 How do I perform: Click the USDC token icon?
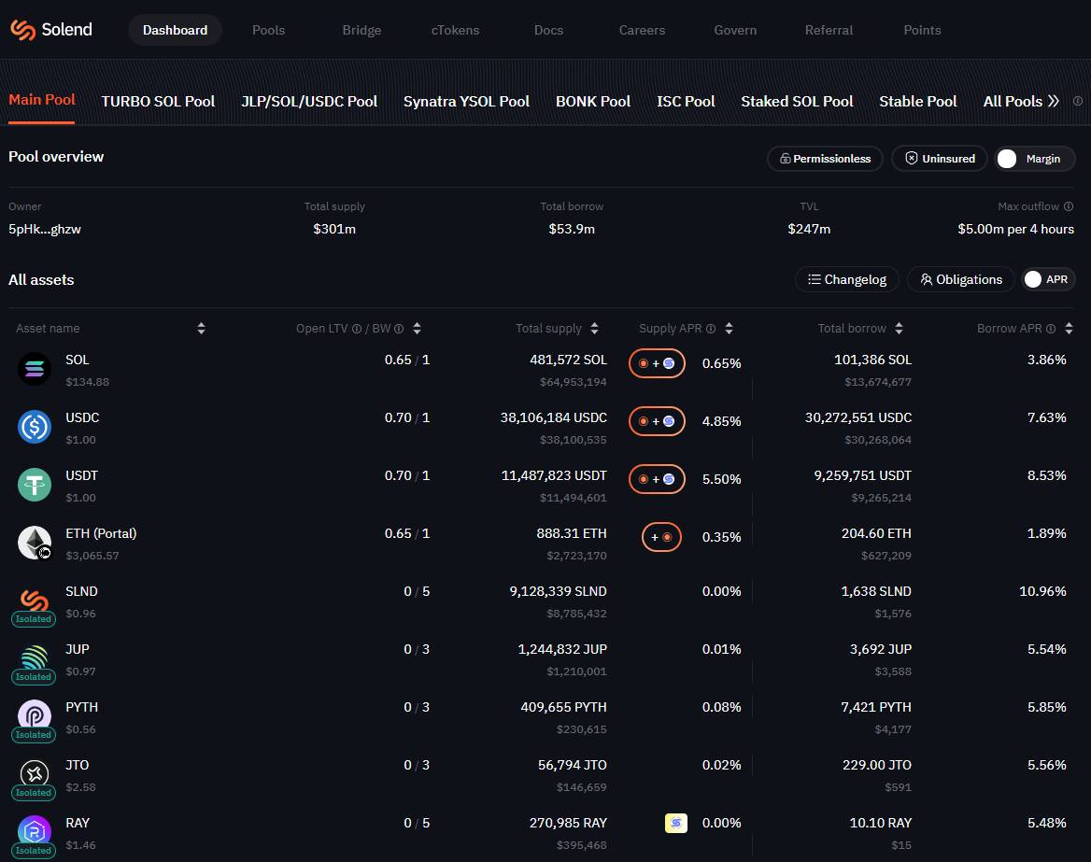[34, 427]
